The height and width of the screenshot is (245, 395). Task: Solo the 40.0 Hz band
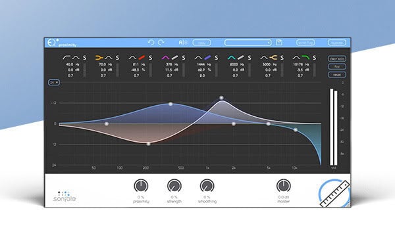click(85, 58)
